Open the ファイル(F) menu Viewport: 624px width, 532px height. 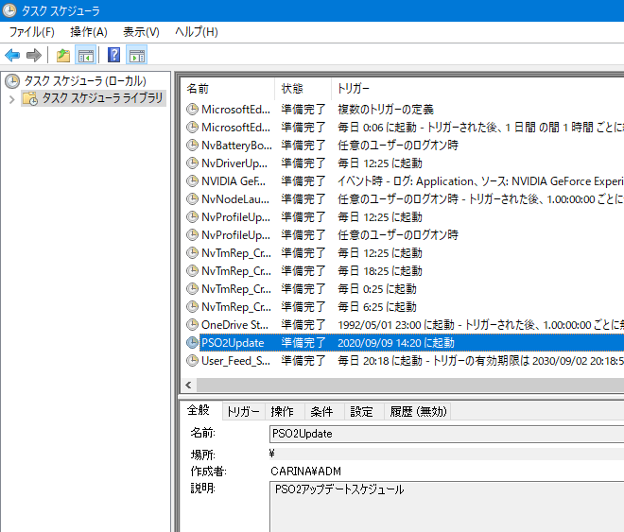click(31, 32)
